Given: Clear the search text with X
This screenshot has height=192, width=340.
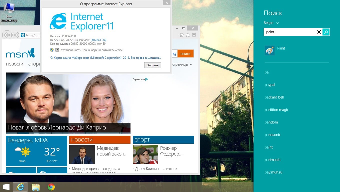Looking at the screenshot, I should click(319, 32).
